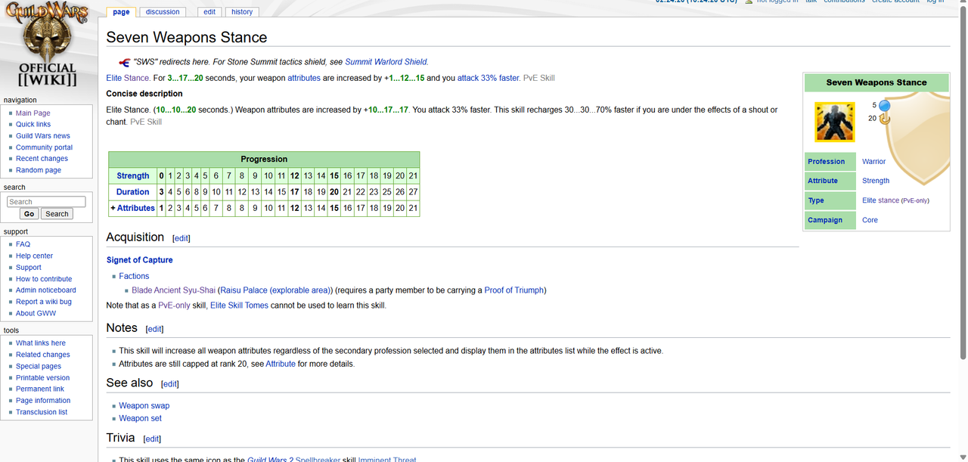
Task: Click the blue energy orb icon
Action: tap(884, 105)
